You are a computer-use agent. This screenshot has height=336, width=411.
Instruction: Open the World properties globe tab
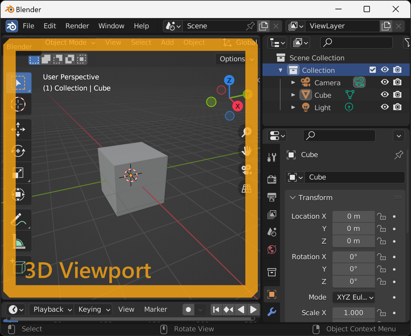(x=272, y=250)
